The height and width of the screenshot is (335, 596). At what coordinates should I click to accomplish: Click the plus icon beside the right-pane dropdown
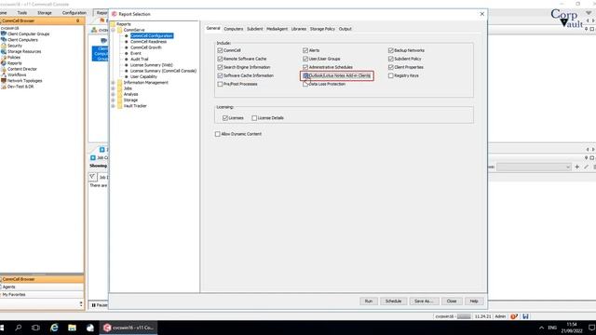[577, 167]
